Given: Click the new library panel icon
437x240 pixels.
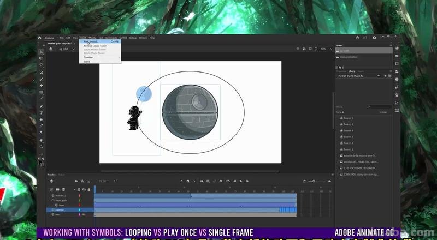Looking at the screenshot, I should 389,76.
